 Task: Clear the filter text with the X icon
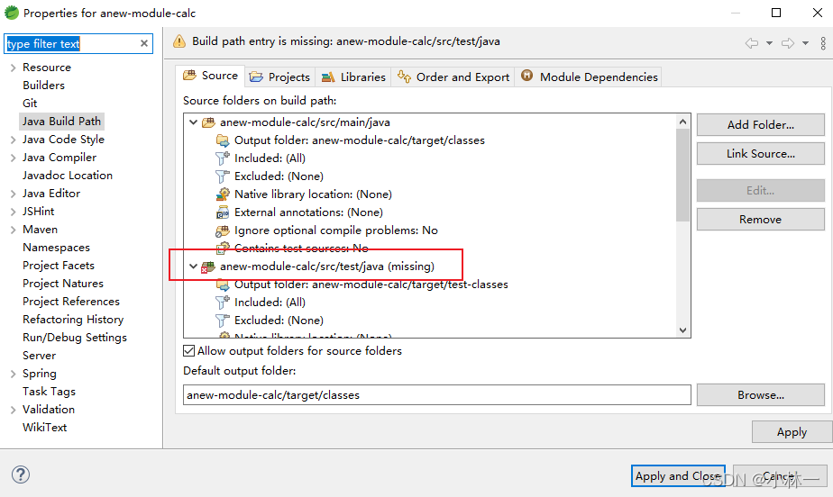pyautogui.click(x=144, y=43)
